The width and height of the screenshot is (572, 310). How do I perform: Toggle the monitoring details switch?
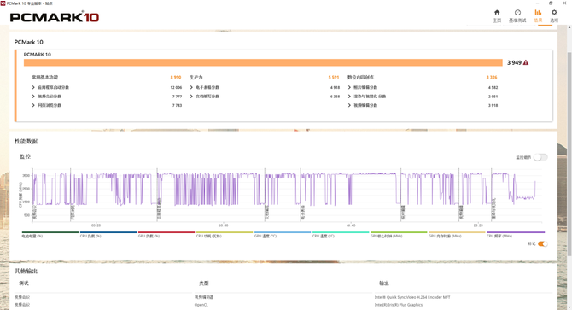pyautogui.click(x=540, y=157)
